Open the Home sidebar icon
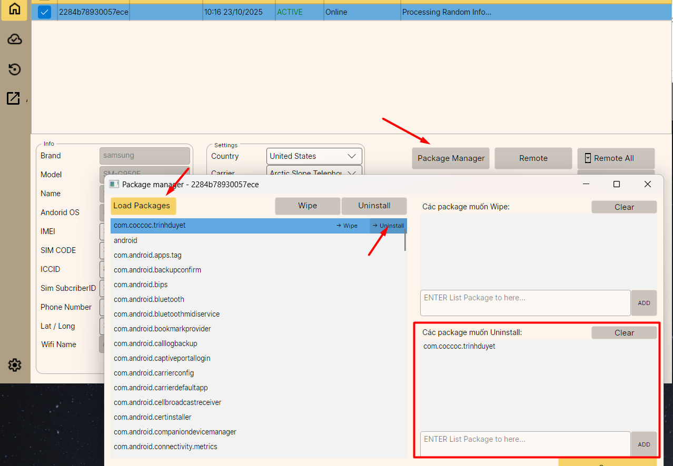The width and height of the screenshot is (673, 466). point(15,9)
